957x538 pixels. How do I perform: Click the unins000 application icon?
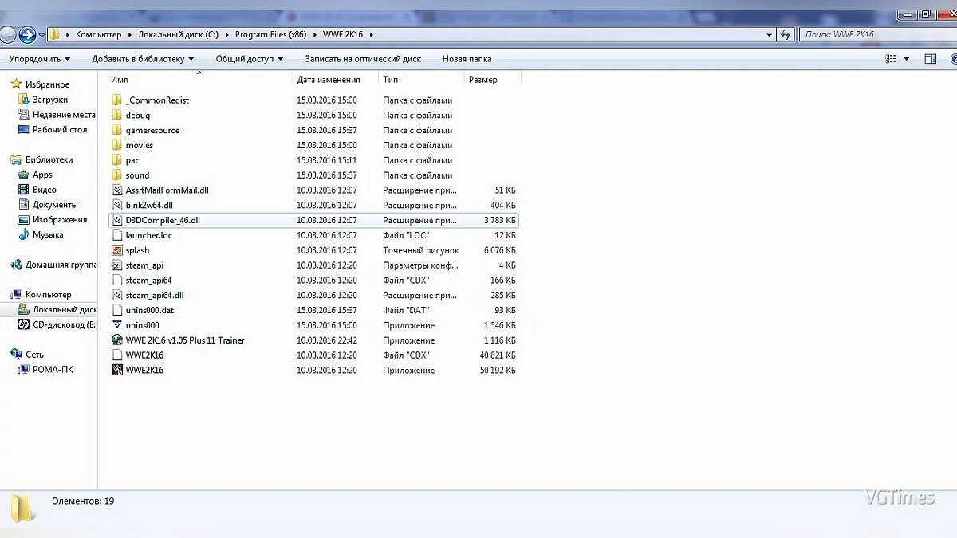tap(117, 325)
